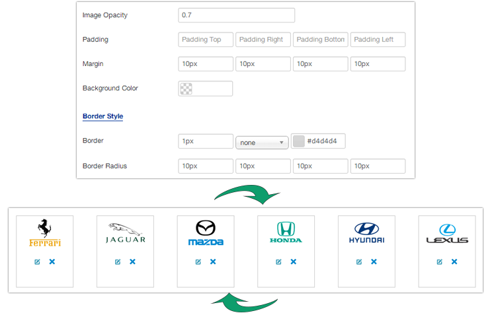This screenshot has width=494, height=313.
Task: Click the Border Radius label
Action: click(104, 166)
